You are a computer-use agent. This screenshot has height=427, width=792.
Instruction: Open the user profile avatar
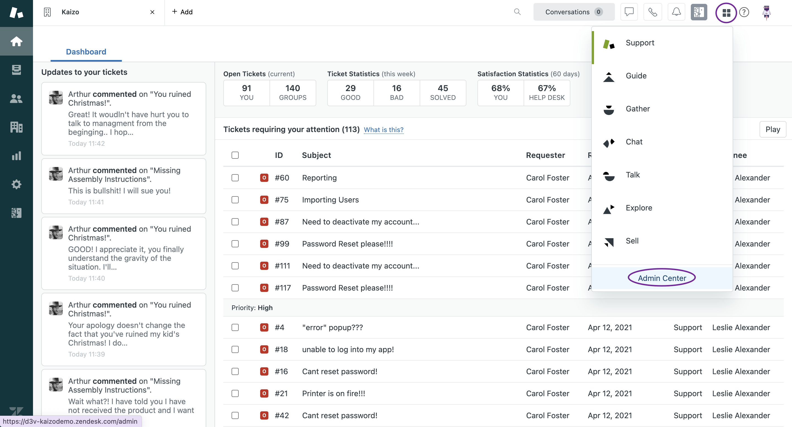tap(766, 13)
